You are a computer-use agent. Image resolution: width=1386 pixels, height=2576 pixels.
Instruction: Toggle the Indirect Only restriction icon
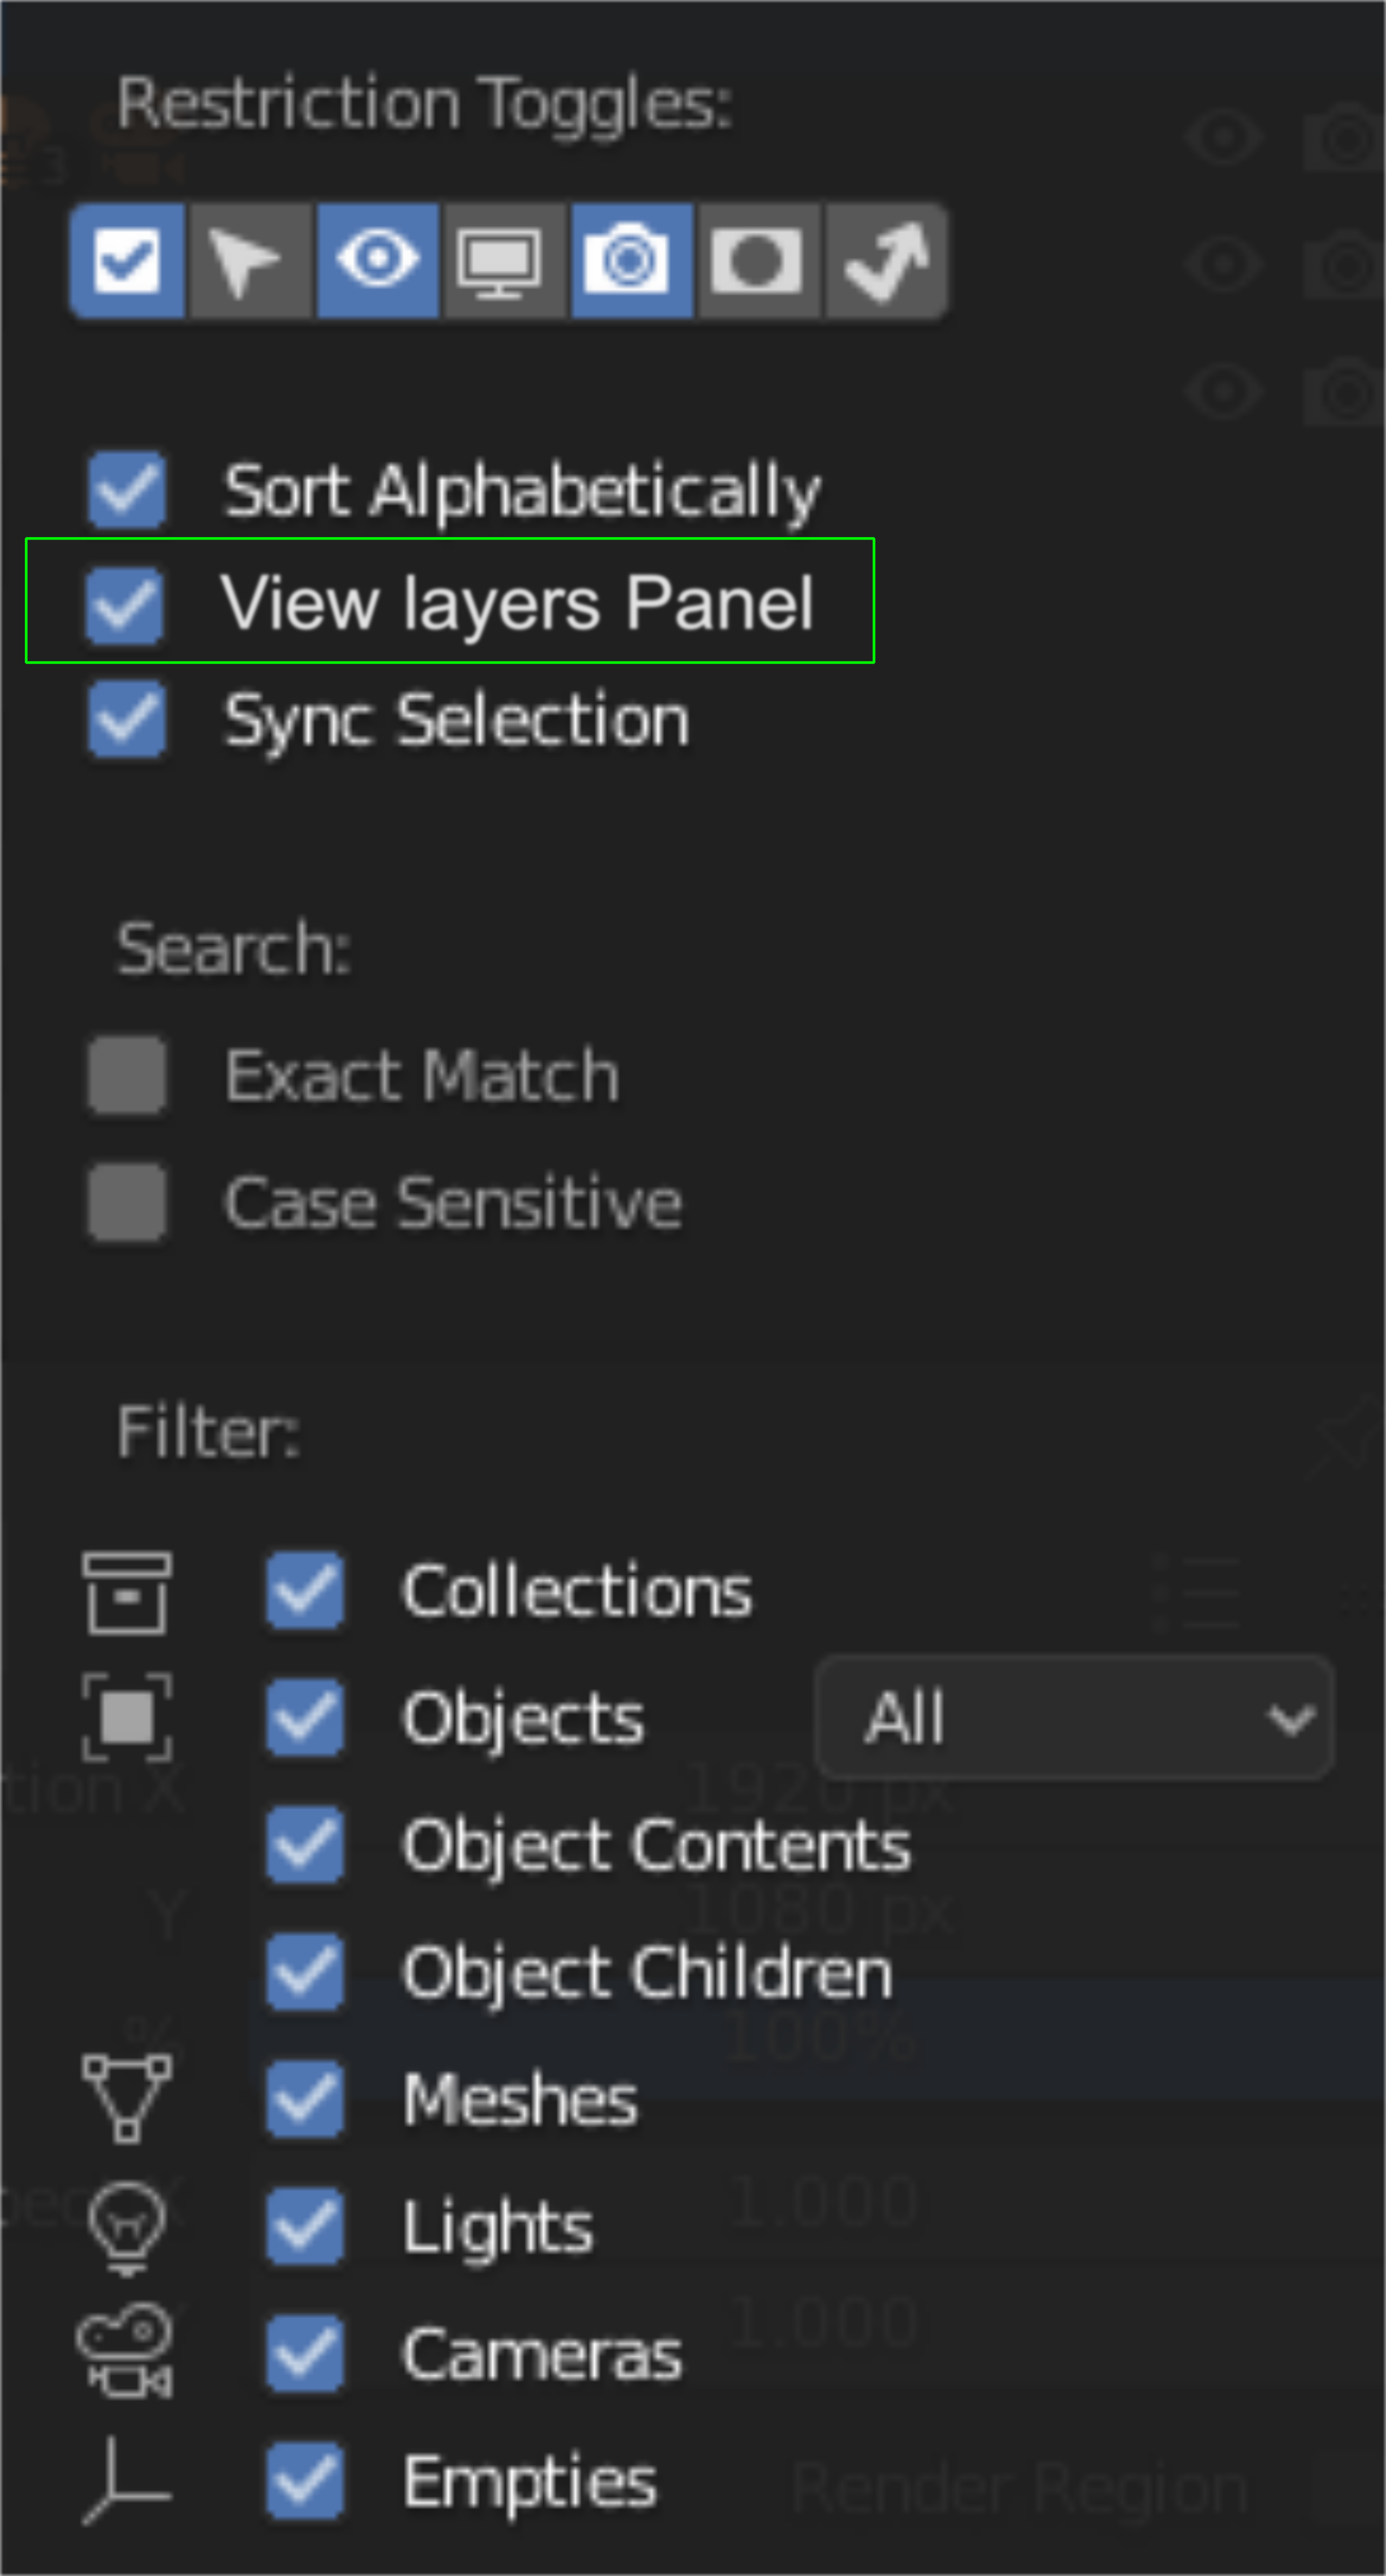click(887, 261)
